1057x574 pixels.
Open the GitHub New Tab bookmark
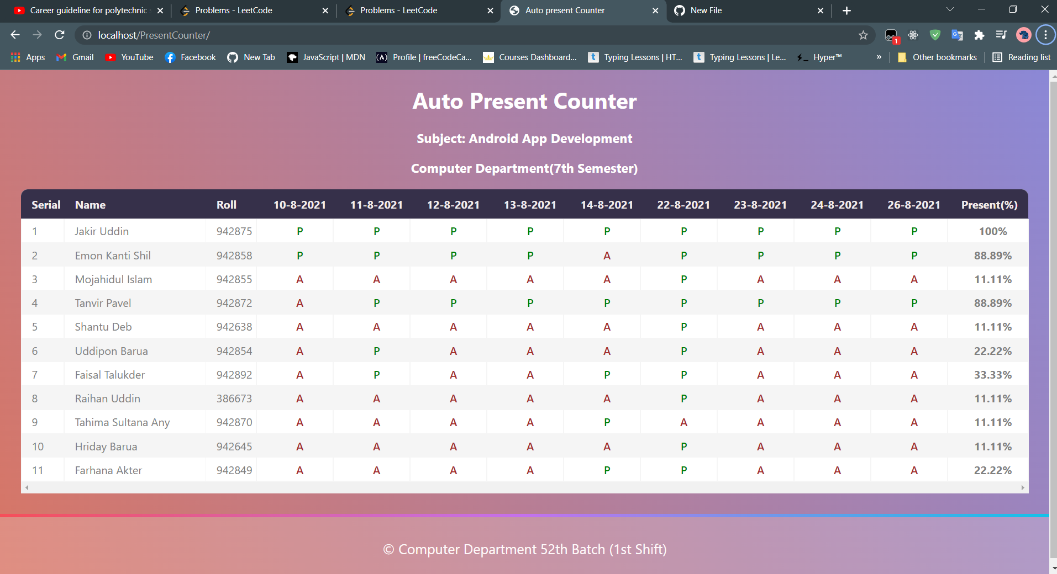tap(251, 57)
